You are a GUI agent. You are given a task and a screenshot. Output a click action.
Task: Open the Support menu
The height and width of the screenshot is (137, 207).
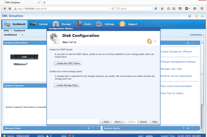128,24
